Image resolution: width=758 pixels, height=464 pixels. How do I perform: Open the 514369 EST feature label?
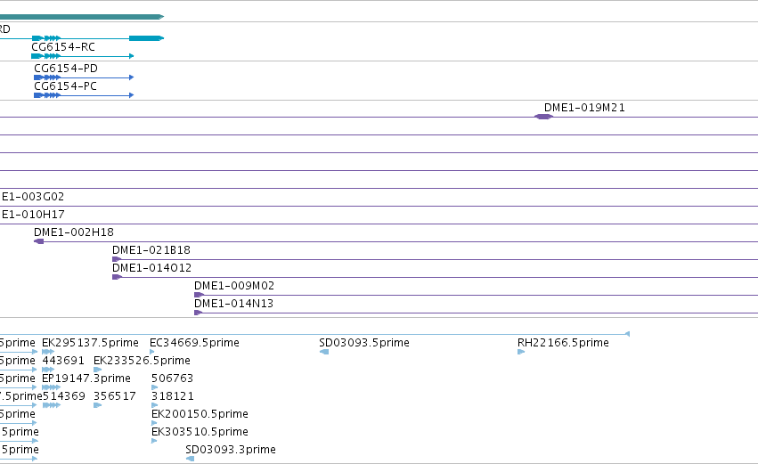(x=64, y=396)
